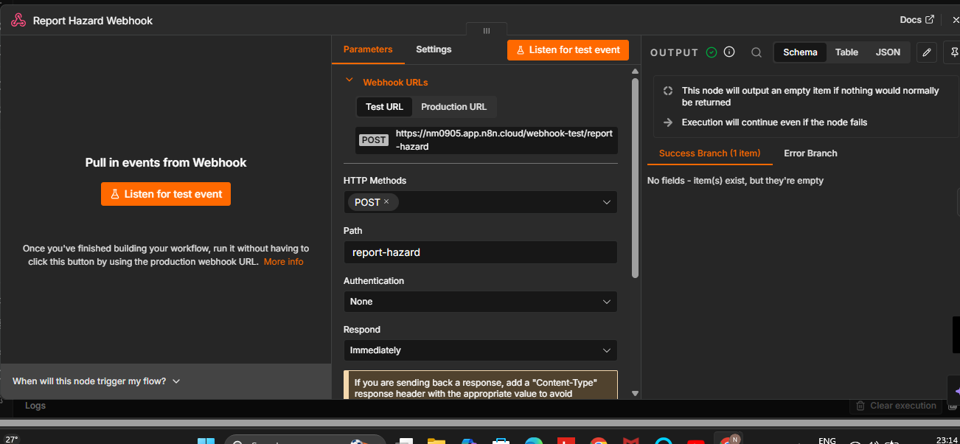This screenshot has height=444, width=960.
Task: Click the Clear execution button
Action: click(x=896, y=406)
